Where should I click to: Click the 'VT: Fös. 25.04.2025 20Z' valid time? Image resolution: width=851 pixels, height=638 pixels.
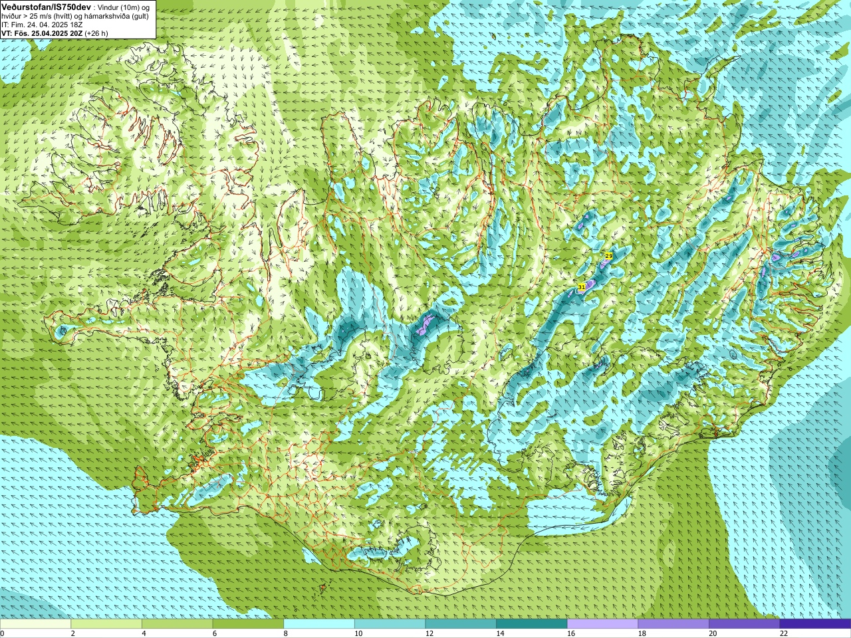pos(42,33)
